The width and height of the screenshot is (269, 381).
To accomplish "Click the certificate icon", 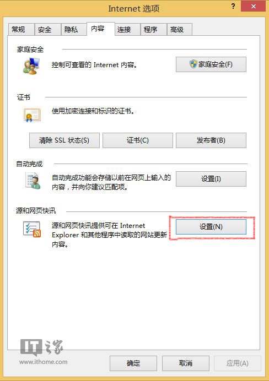I will tap(32, 115).
